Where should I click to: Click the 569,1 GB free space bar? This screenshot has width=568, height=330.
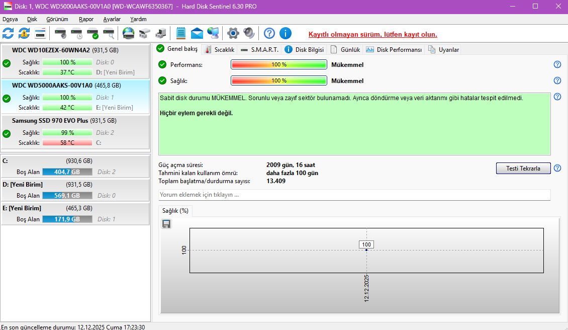click(67, 196)
